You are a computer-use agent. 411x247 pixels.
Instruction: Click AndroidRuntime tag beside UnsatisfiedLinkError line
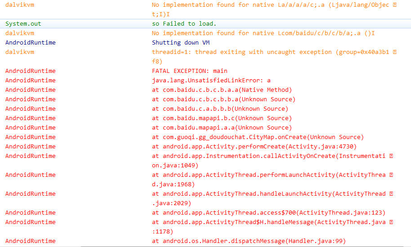pyautogui.click(x=31, y=80)
